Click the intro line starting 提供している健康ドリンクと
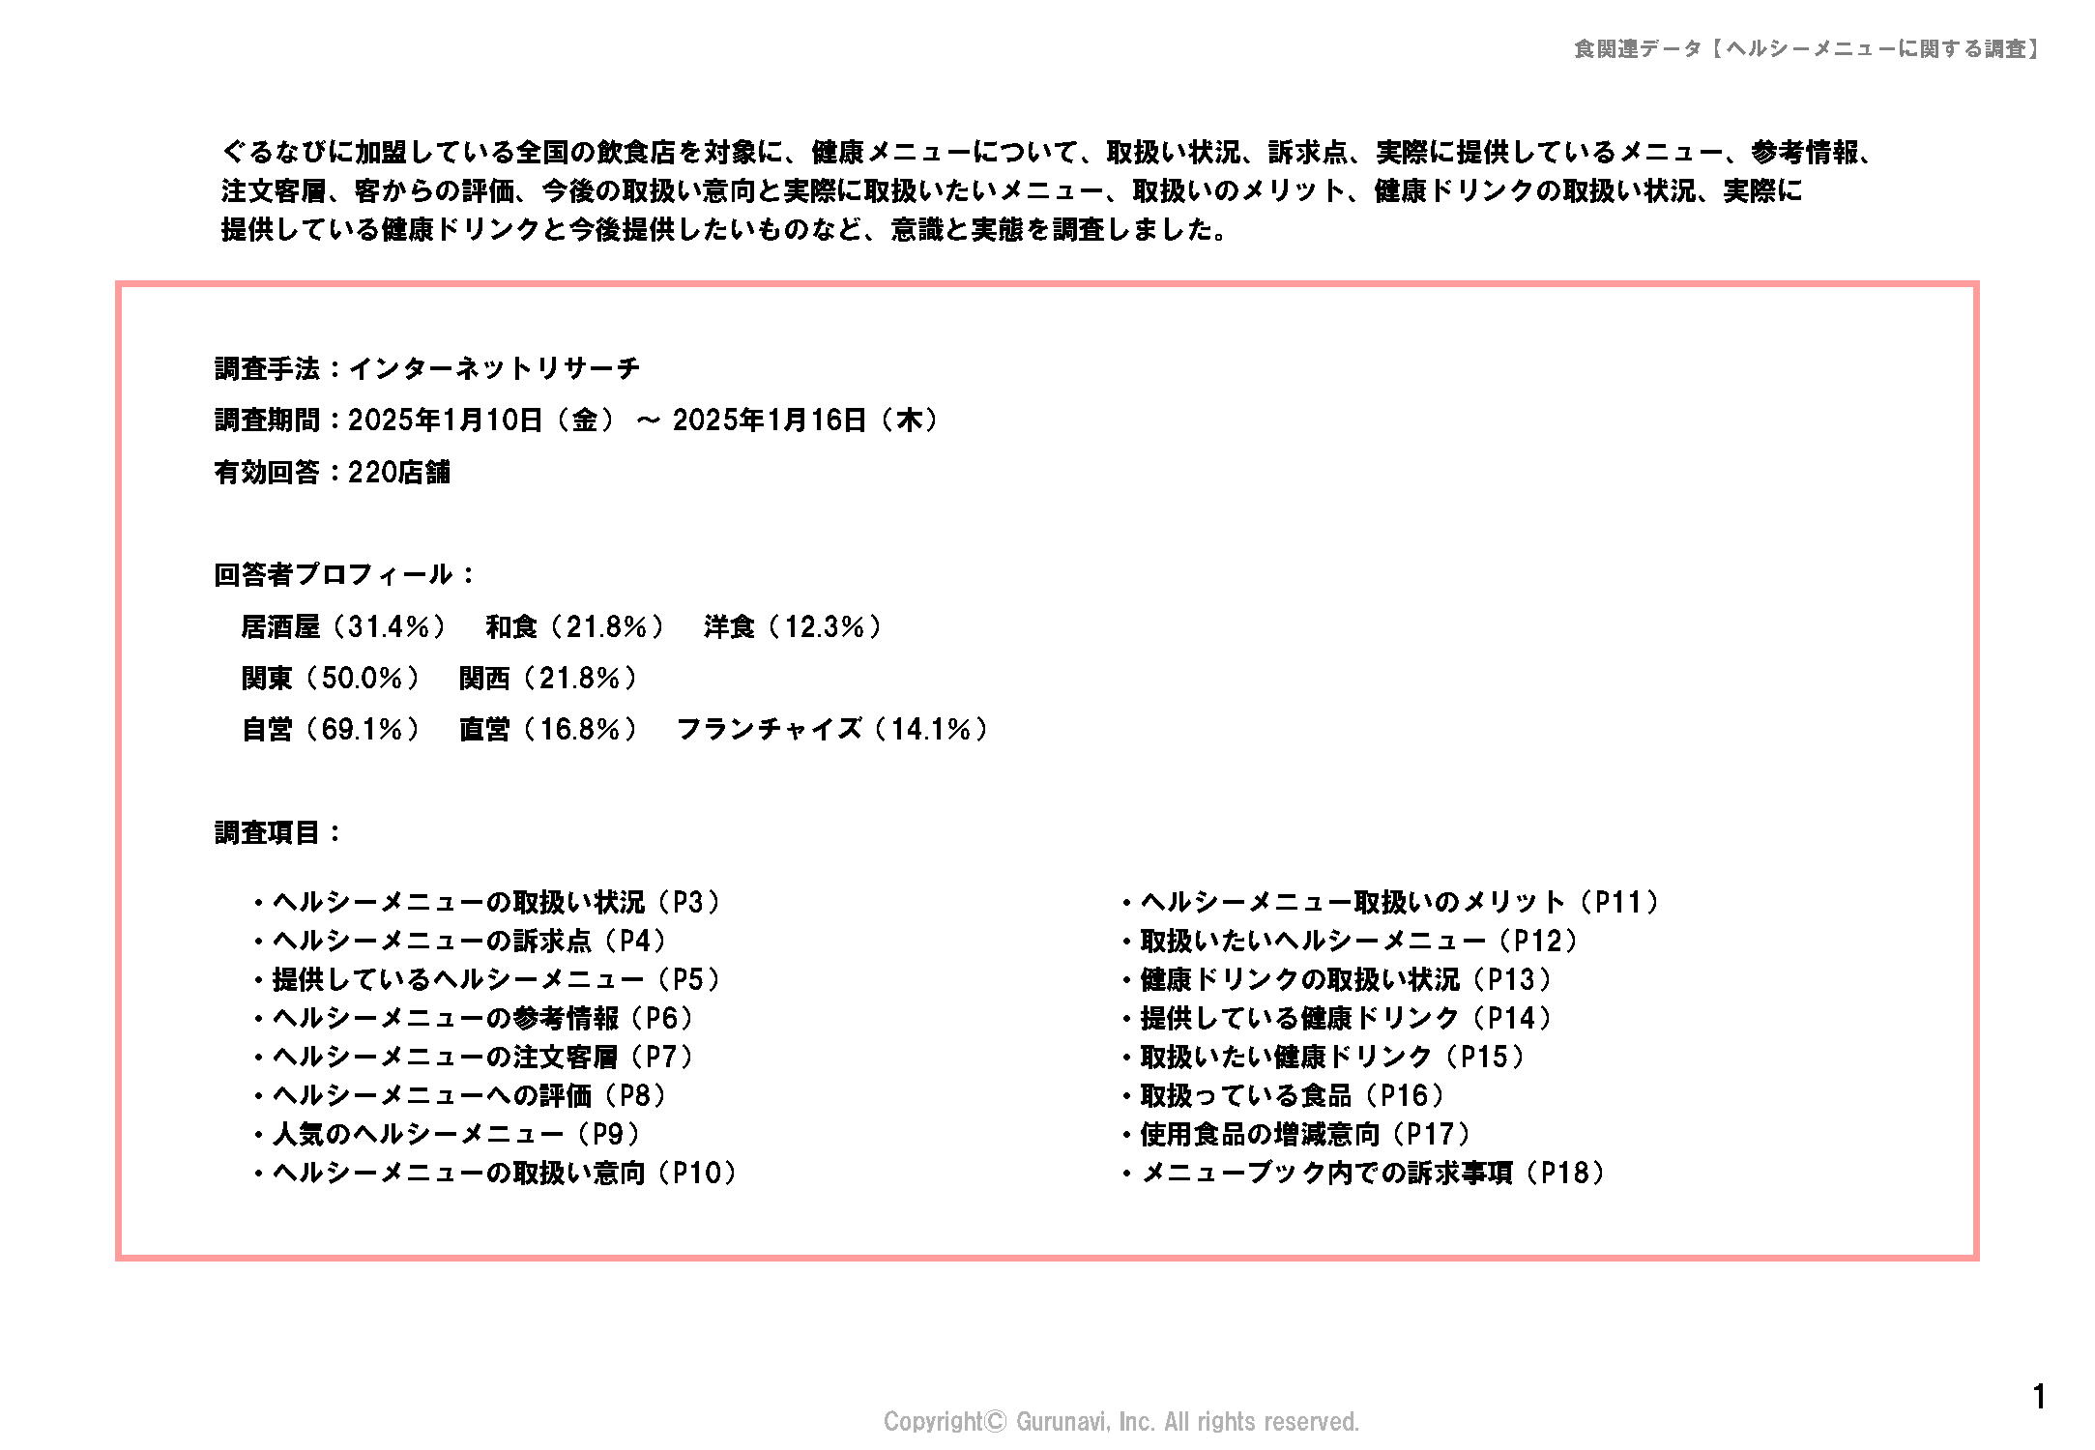 point(725,230)
